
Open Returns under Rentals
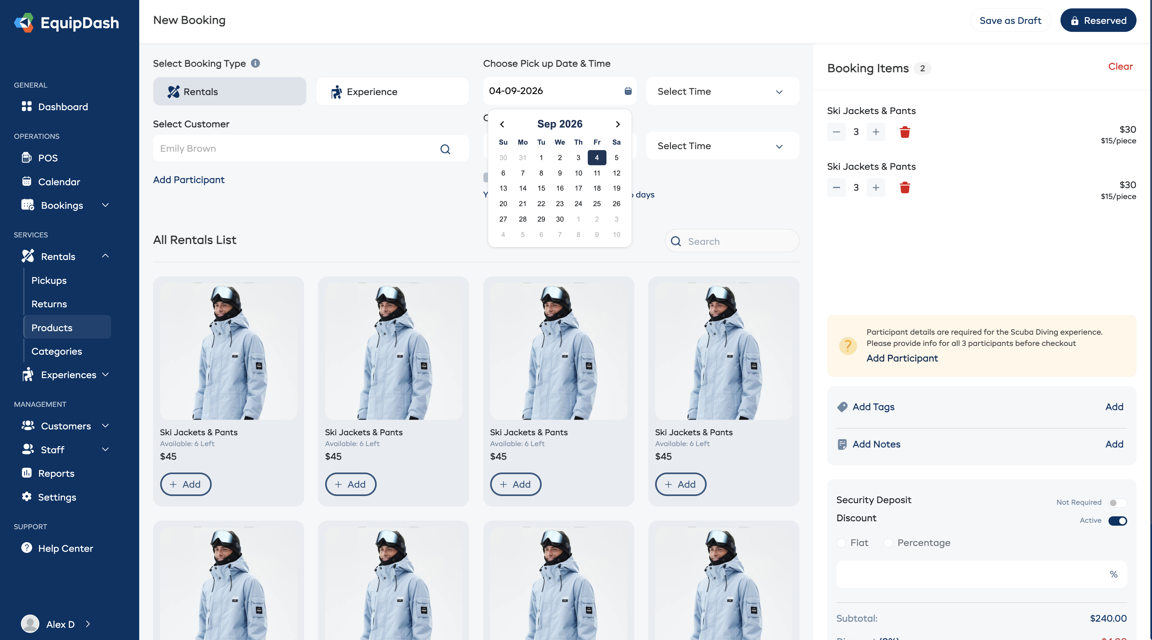coord(49,304)
